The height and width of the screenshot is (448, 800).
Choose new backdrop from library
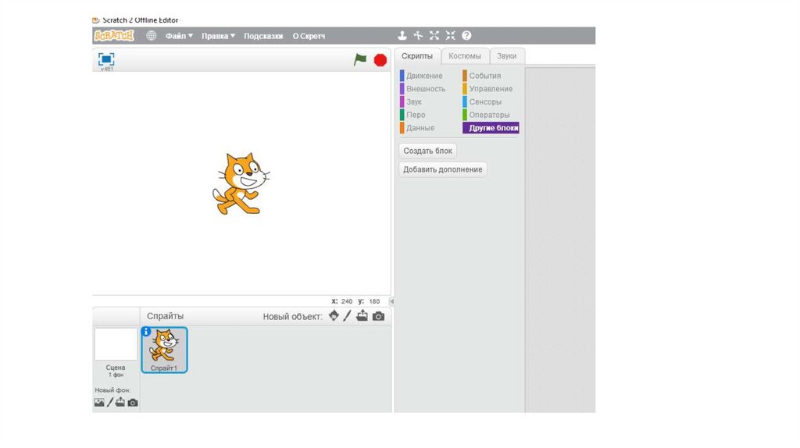pos(99,403)
